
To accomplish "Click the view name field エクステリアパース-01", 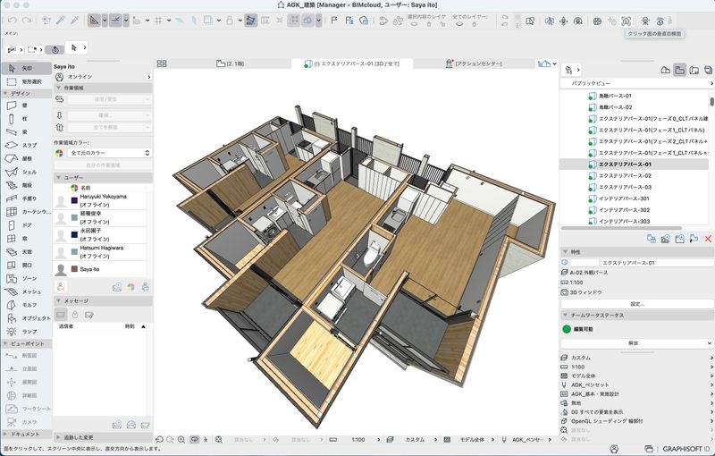I will tap(657, 263).
